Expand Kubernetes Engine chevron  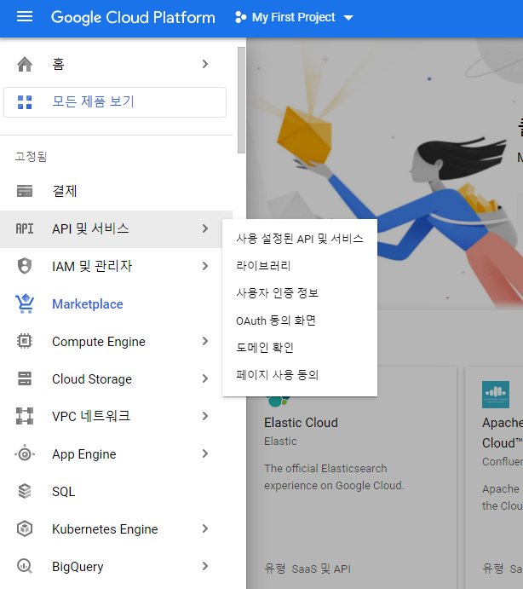click(205, 528)
